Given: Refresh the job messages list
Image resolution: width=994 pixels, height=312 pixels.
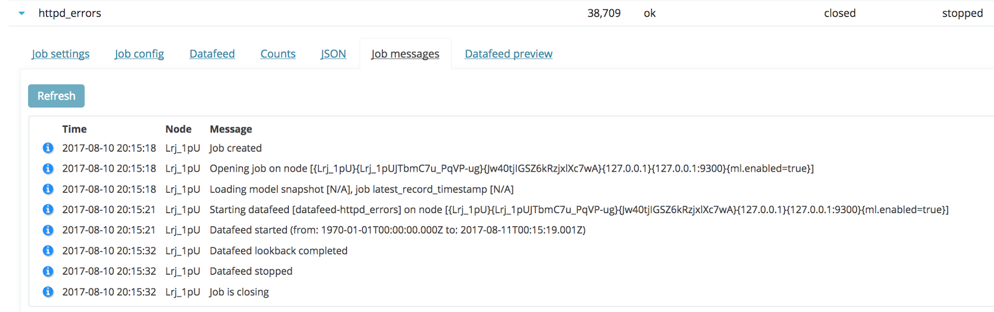Looking at the screenshot, I should point(57,96).
